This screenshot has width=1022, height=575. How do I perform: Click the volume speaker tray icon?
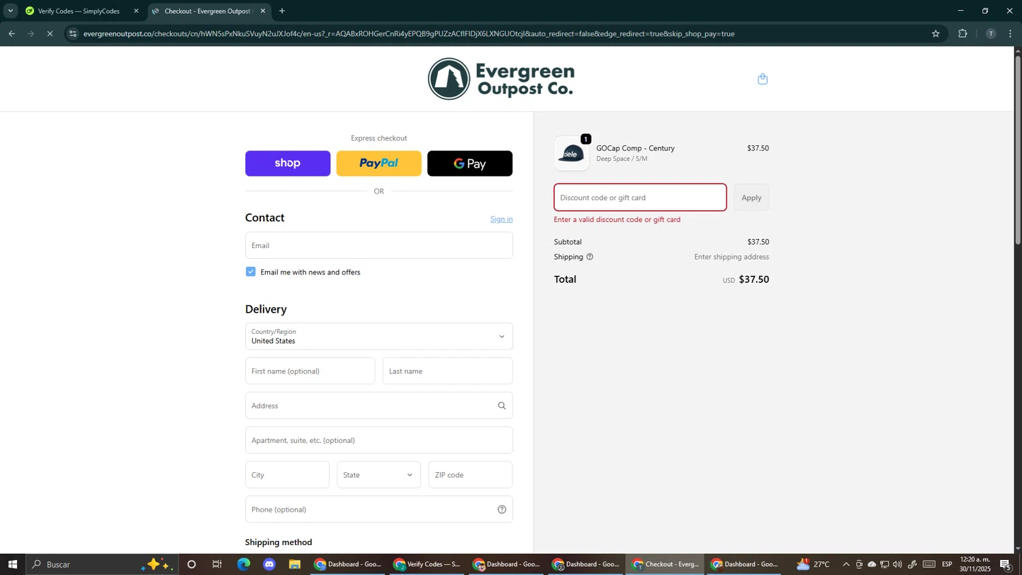[x=897, y=564]
